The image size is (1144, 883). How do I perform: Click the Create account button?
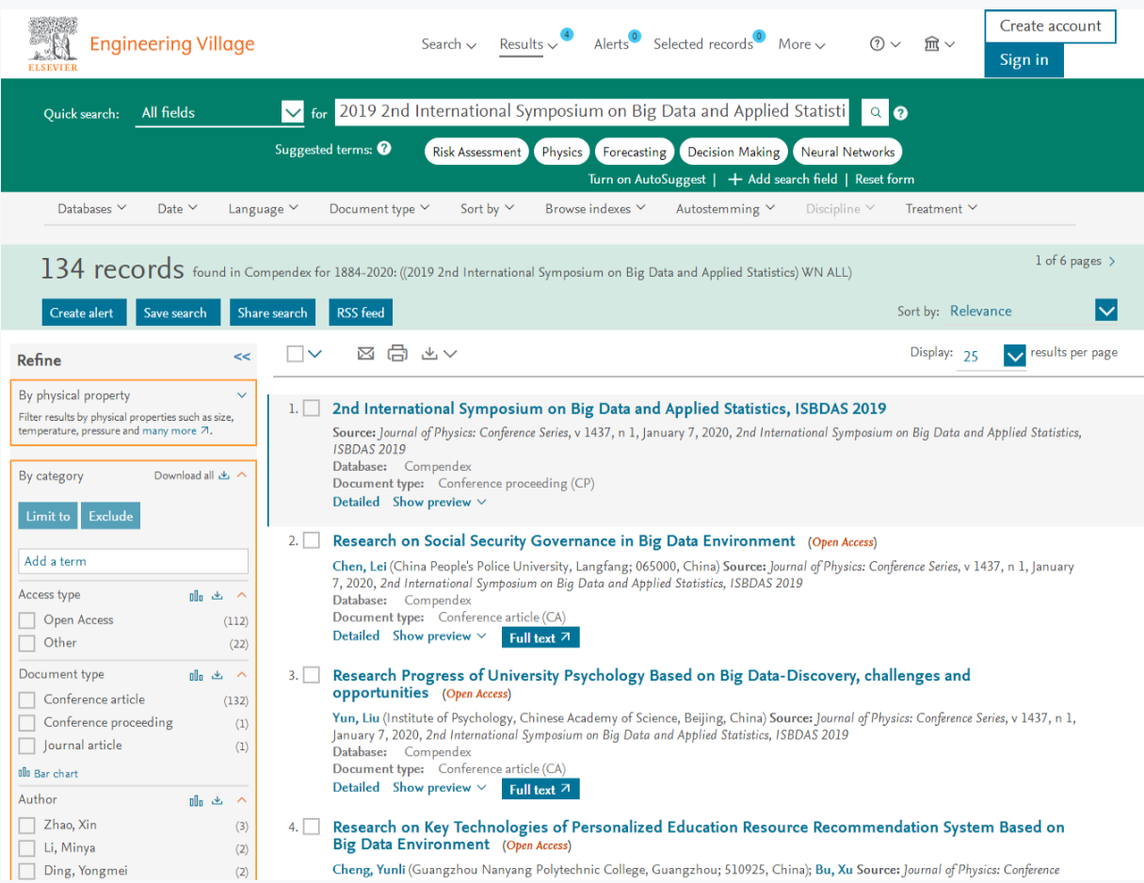(x=1050, y=26)
